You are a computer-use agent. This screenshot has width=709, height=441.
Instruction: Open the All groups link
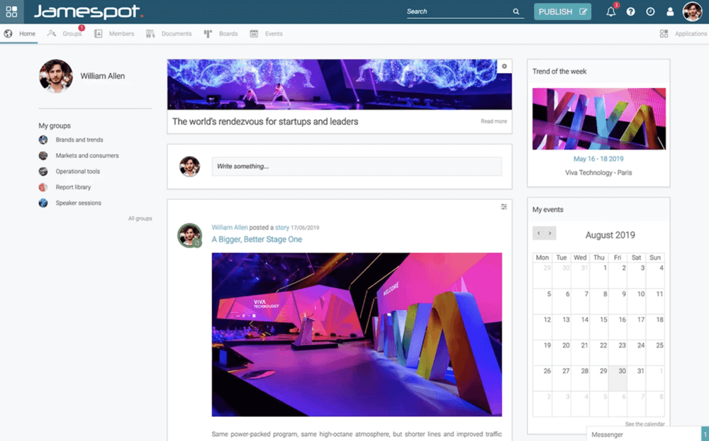coord(140,218)
